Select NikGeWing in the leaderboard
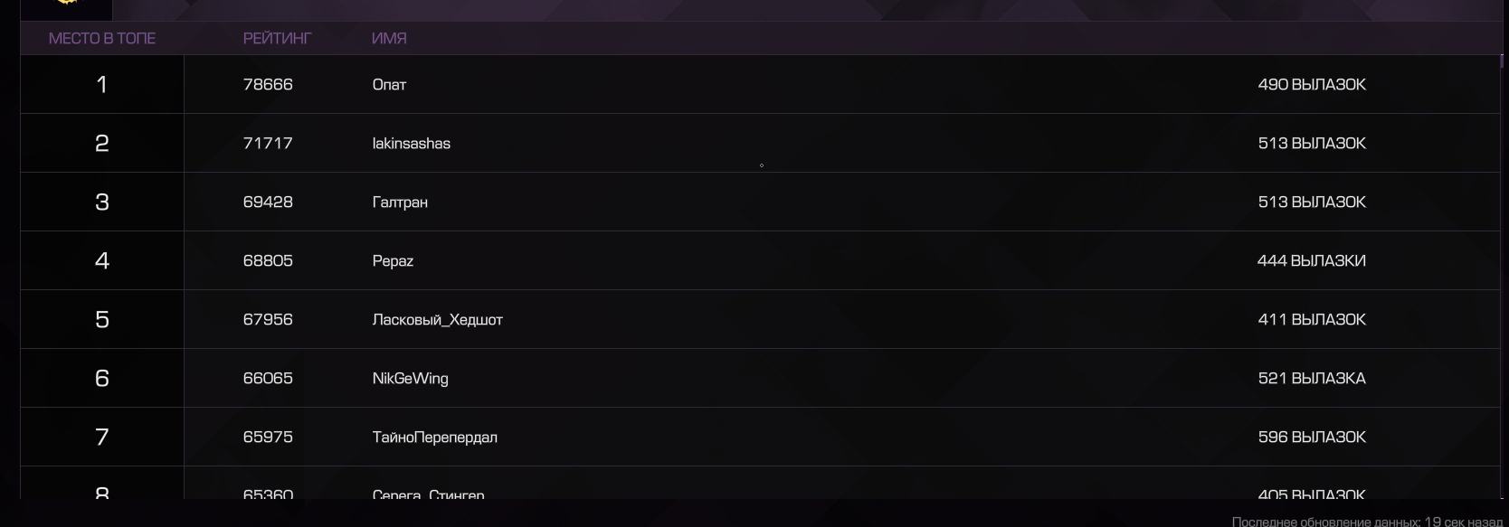Screen dimensions: 1509x527 tap(410, 379)
